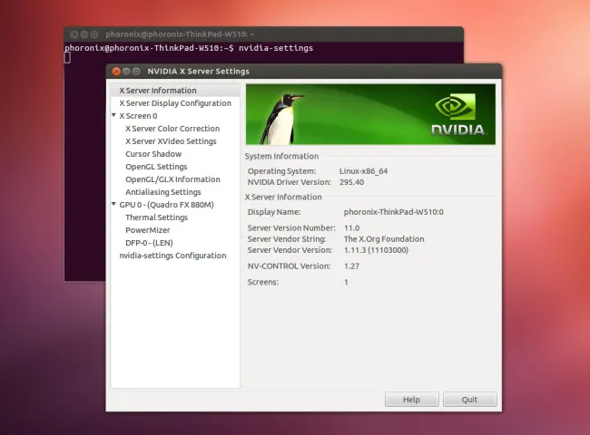Show Thermal Settings for the GPU

click(156, 217)
